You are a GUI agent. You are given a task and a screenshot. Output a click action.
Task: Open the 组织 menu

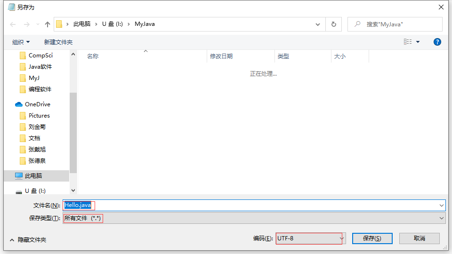[21, 42]
